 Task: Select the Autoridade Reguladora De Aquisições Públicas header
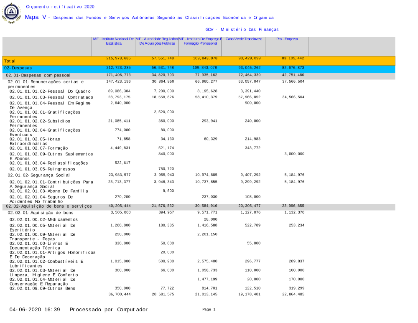(x=157, y=41)
